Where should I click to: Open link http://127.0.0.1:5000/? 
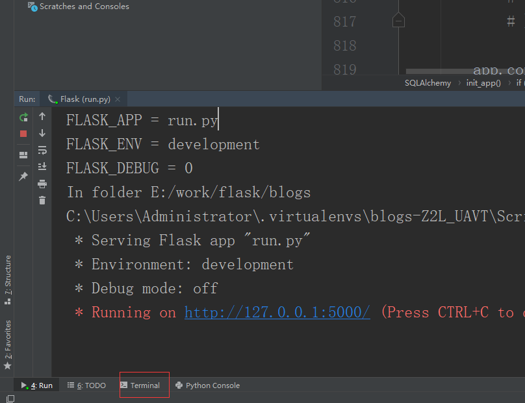(277, 312)
